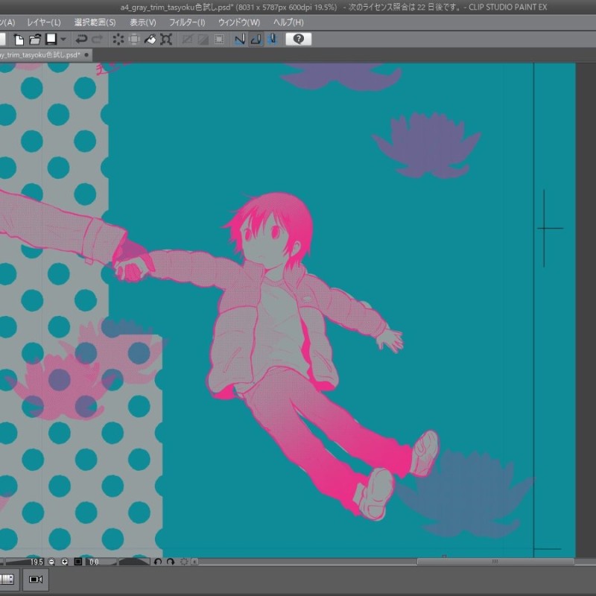Toggle Snap to Special Ruler
This screenshot has width=596, height=596.
click(256, 39)
